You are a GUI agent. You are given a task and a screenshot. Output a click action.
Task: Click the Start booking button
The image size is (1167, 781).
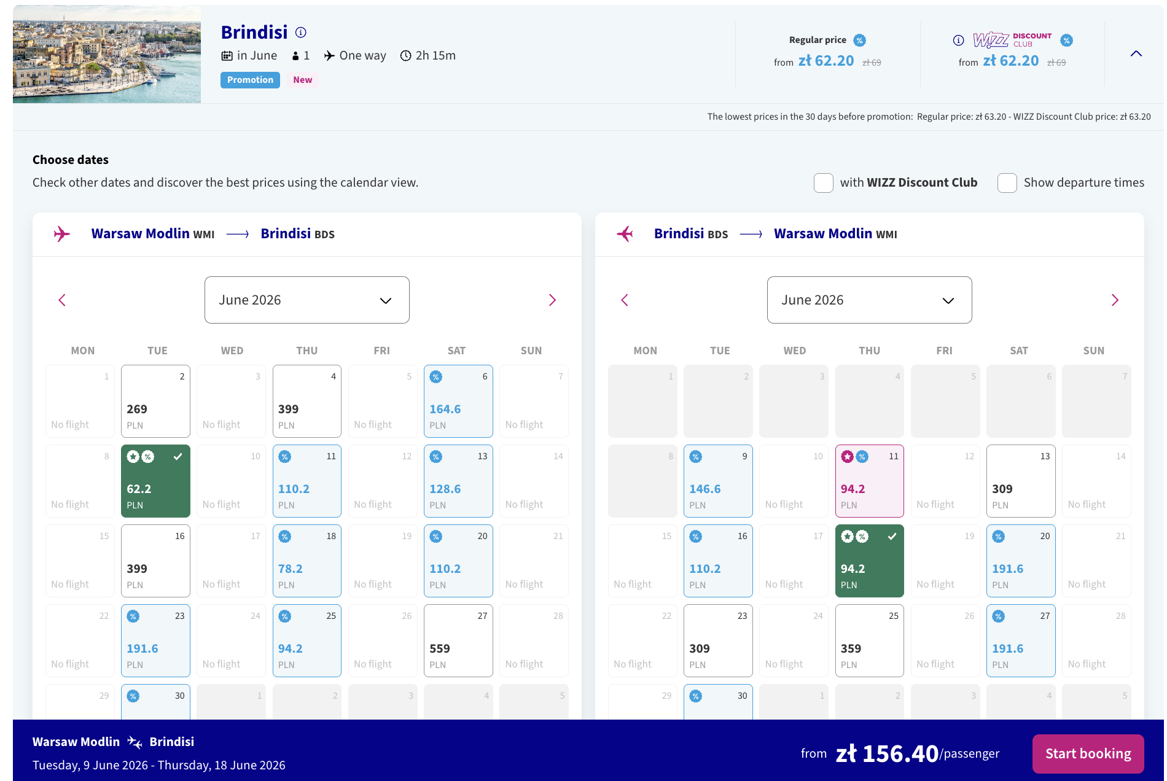(x=1087, y=753)
